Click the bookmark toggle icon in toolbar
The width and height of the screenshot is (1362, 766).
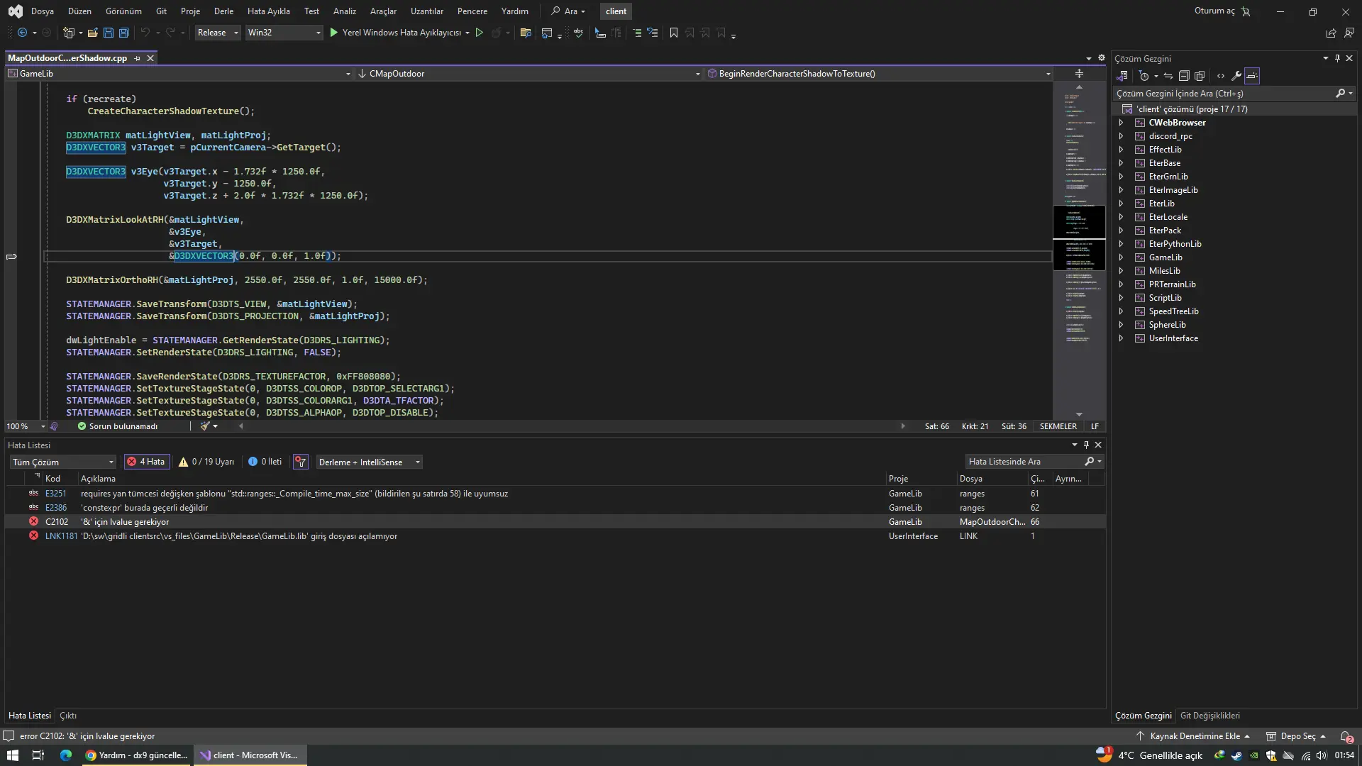(674, 33)
